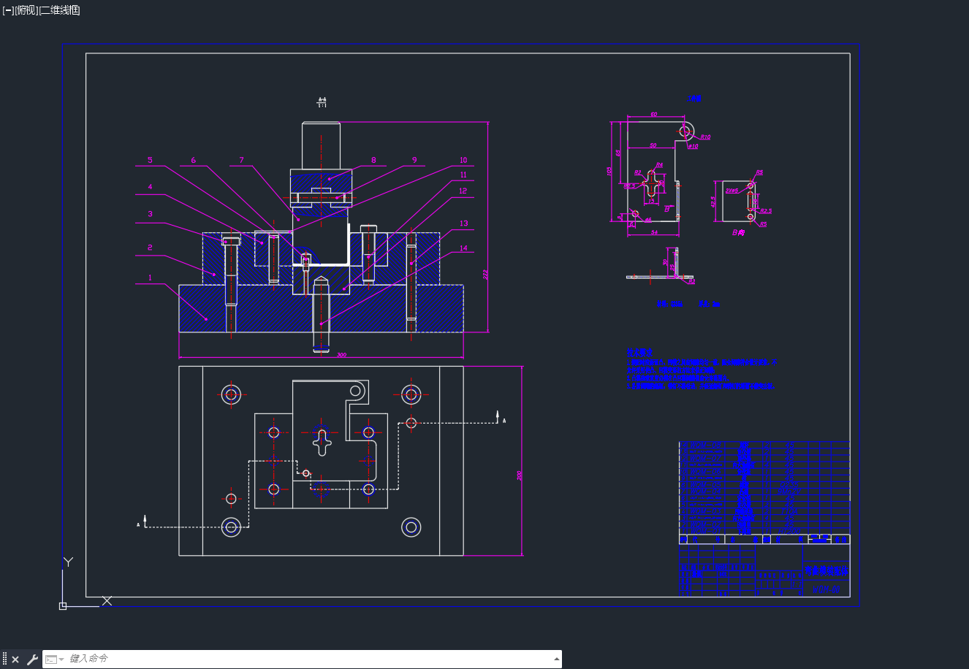Select the B向 view label

click(738, 232)
